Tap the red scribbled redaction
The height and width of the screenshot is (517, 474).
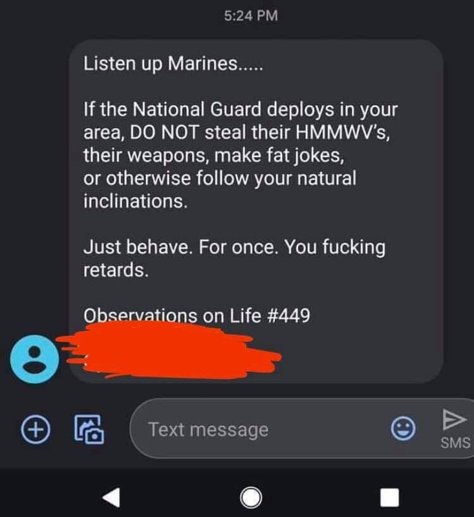pos(168,350)
